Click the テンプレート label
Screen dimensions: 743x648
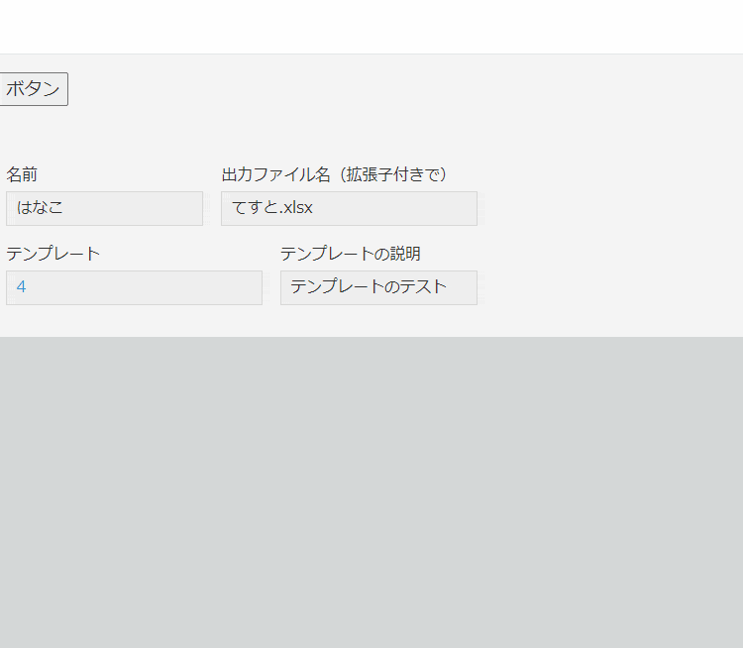point(53,254)
